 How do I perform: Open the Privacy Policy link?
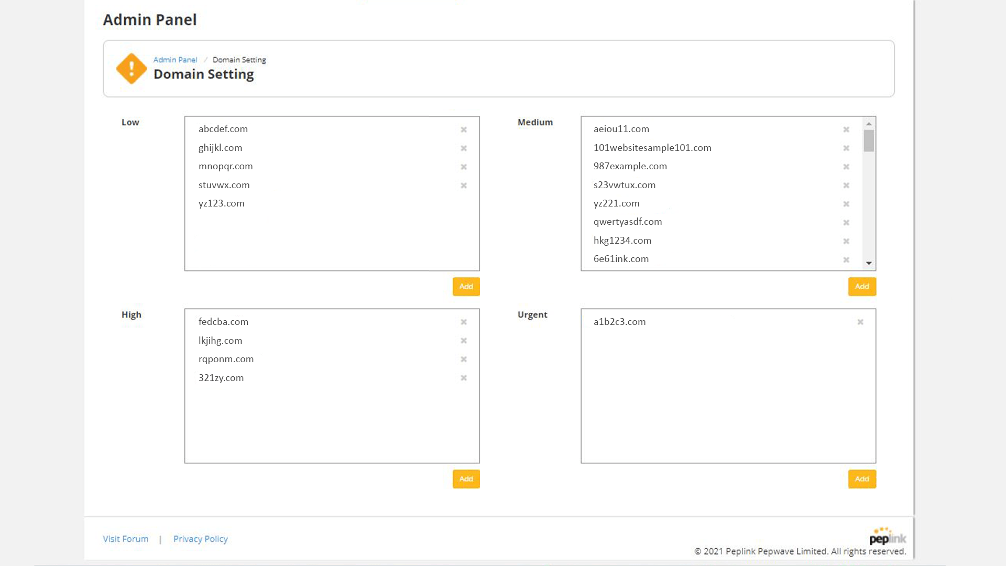click(x=200, y=539)
